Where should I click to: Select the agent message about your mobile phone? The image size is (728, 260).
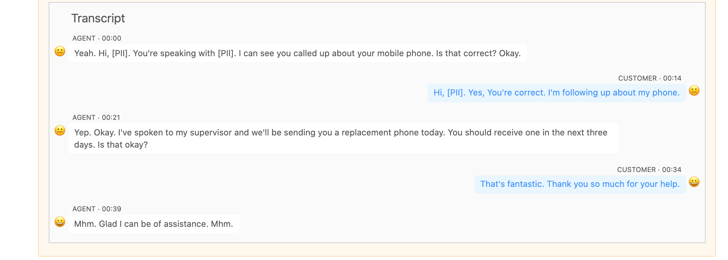[x=297, y=53]
